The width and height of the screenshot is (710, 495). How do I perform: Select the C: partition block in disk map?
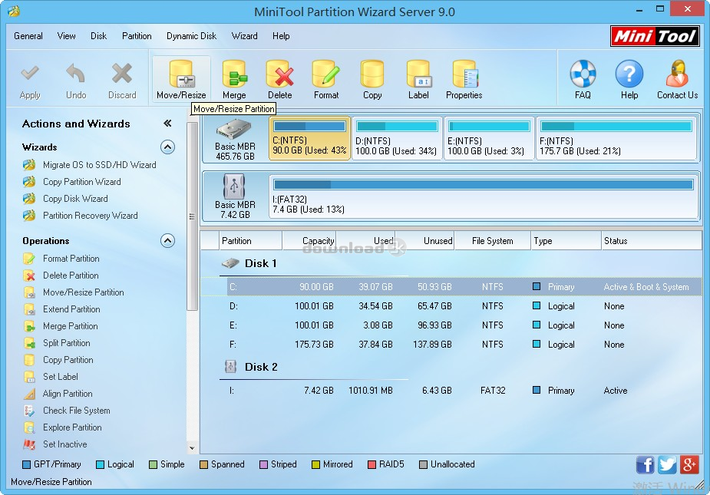pyautogui.click(x=309, y=138)
